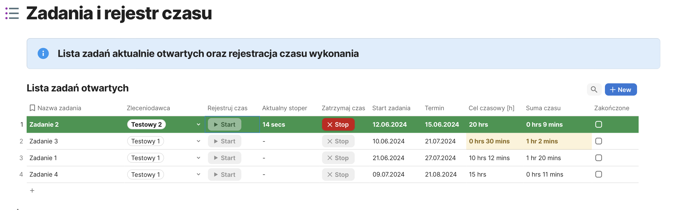Click the list icon beside the page title
The image size is (700, 210).
pyautogui.click(x=12, y=13)
